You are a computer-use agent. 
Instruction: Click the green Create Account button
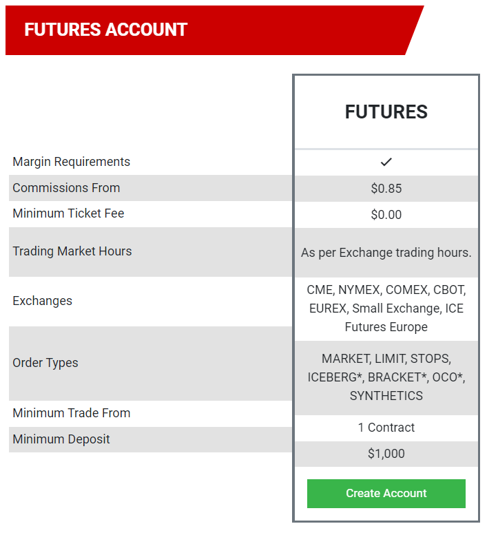click(x=386, y=494)
